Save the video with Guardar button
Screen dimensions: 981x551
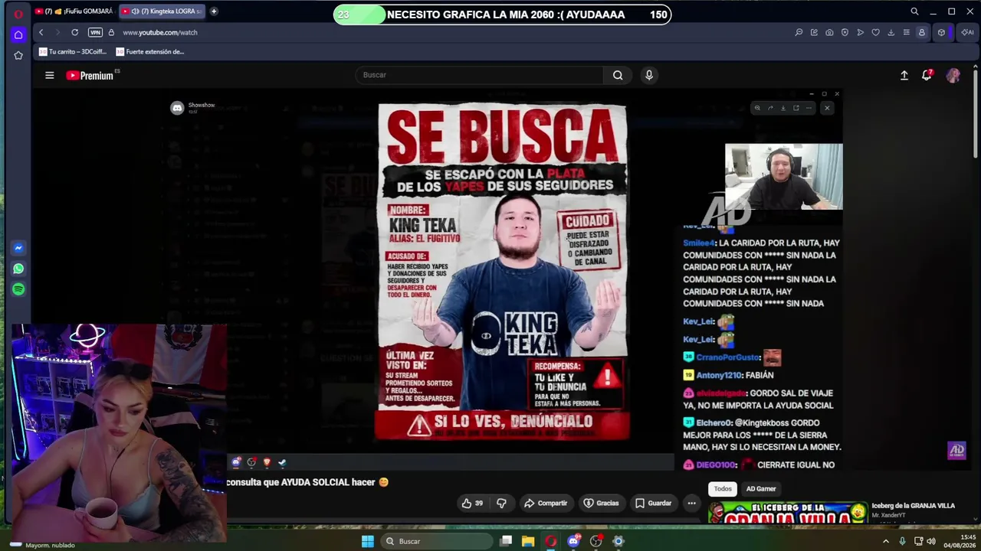tap(653, 503)
